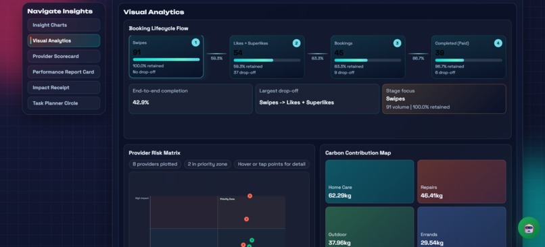Click the 83.3% conversion connector label
Viewport: 545px width, 247px height.
click(x=317, y=58)
